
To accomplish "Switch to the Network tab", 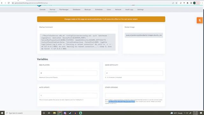I will coord(118,10).
